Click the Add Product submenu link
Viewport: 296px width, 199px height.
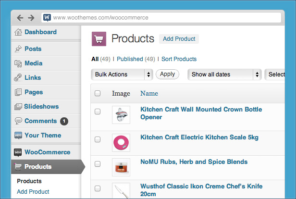(33, 192)
